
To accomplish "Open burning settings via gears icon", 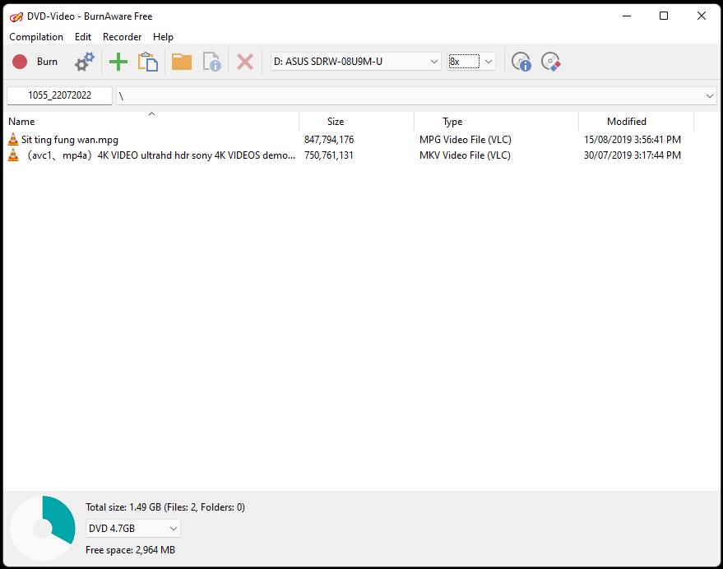I will coord(84,62).
